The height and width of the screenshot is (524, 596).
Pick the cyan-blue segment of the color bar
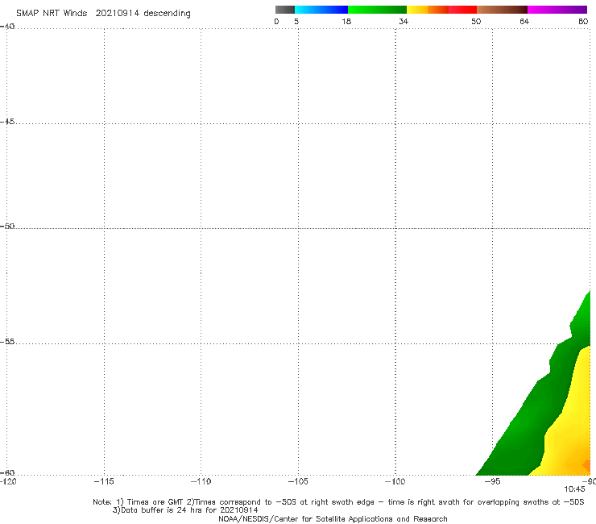click(321, 10)
